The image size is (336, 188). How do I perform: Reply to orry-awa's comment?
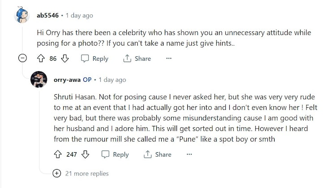[x=115, y=155]
